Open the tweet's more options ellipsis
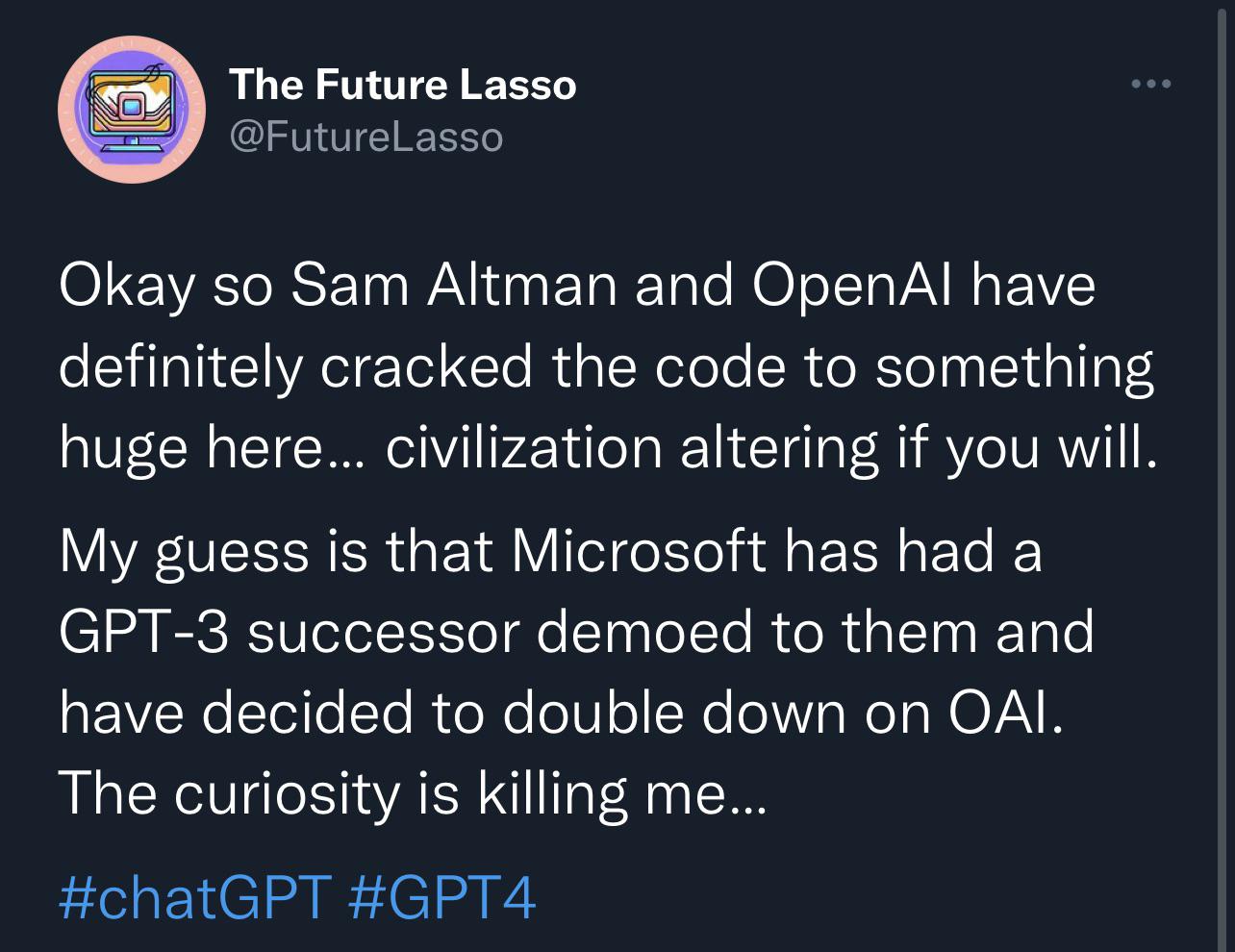 pyautogui.click(x=1151, y=85)
